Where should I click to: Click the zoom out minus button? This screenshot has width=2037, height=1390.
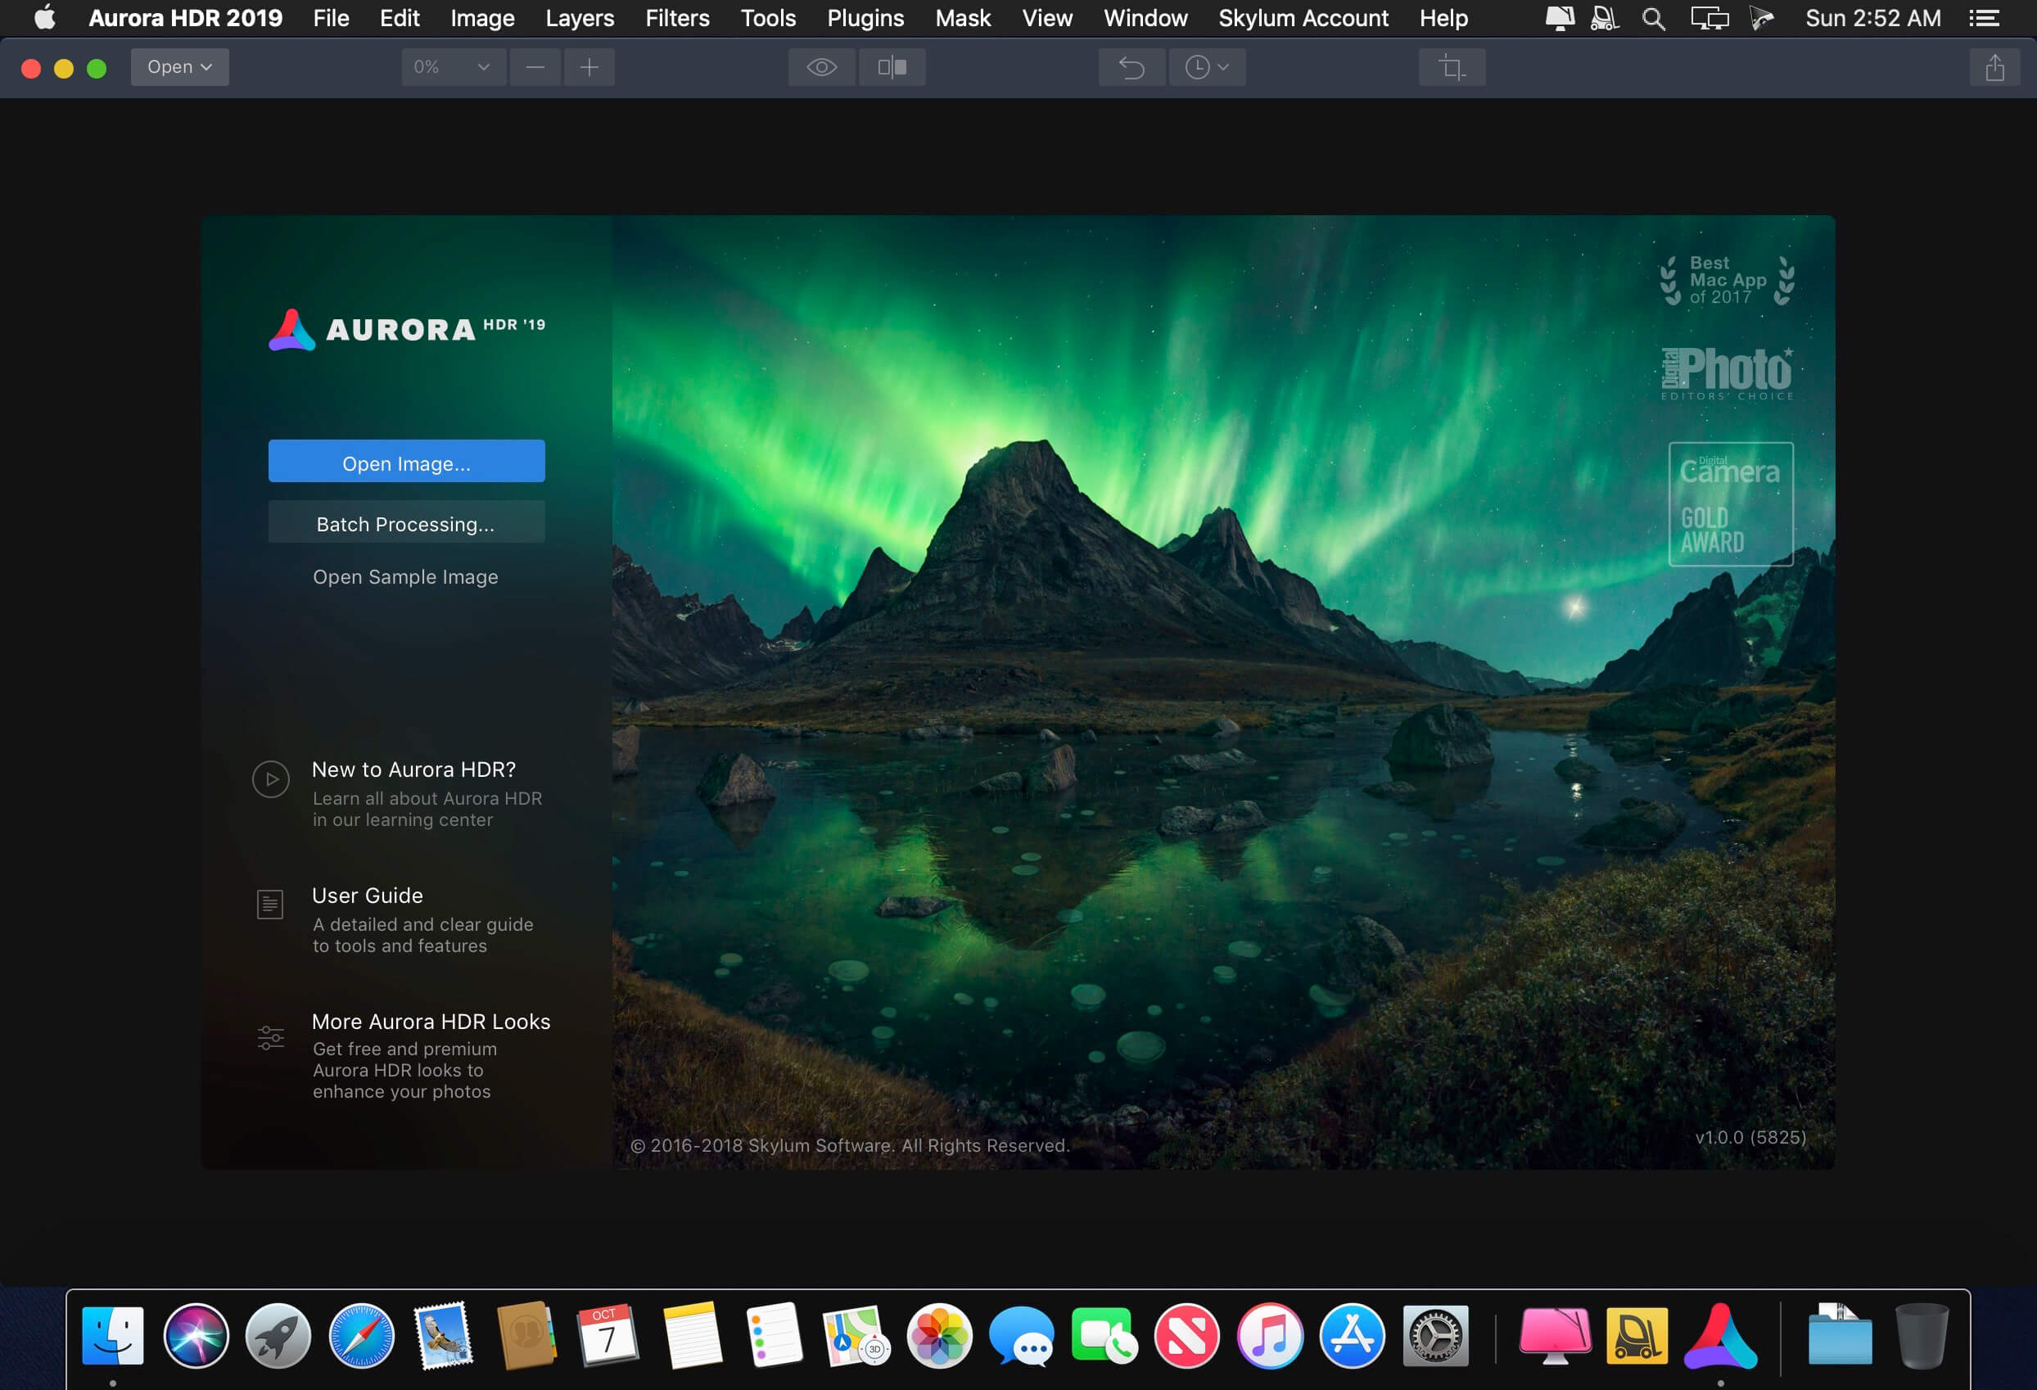tap(535, 67)
